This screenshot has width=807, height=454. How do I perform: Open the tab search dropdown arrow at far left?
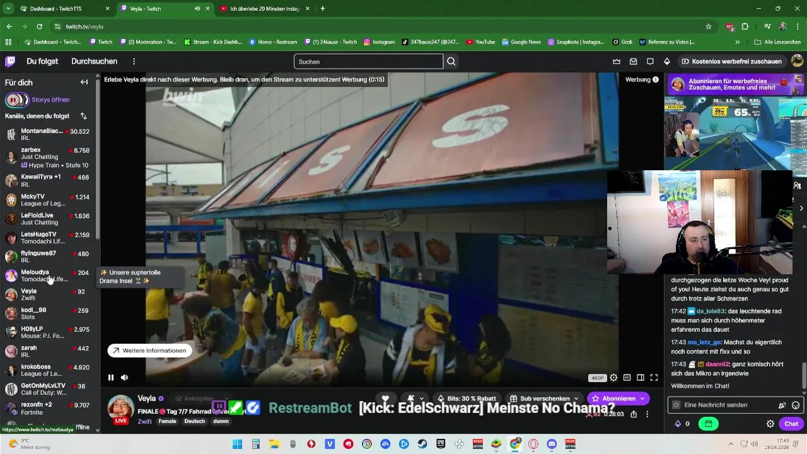pos(8,9)
